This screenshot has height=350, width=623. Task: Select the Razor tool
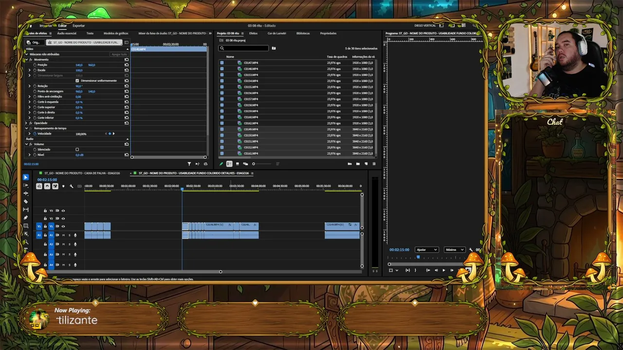pyautogui.click(x=26, y=201)
